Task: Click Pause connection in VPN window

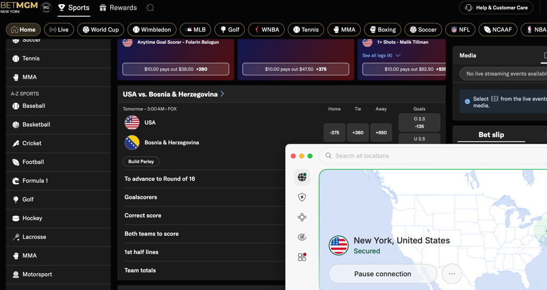Action: 382,274
